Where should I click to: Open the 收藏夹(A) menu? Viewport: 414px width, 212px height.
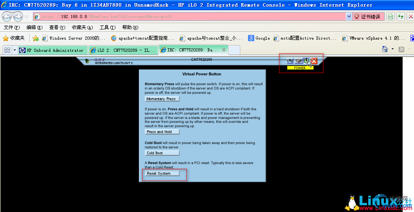pos(82,27)
